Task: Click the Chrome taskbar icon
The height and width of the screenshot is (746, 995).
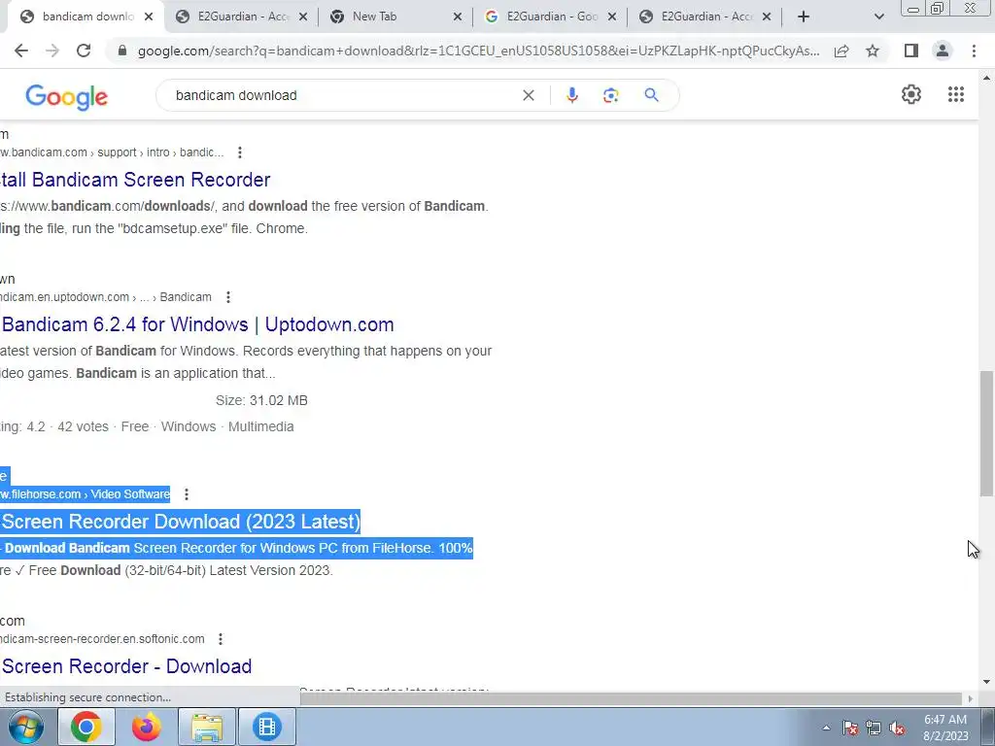Action: coord(86,727)
